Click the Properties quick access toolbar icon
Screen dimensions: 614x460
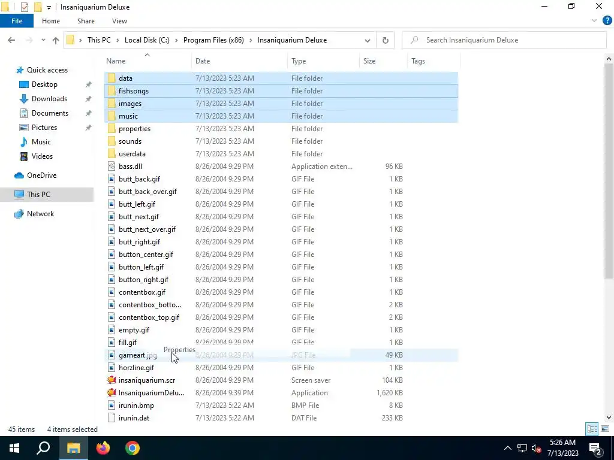click(x=24, y=7)
